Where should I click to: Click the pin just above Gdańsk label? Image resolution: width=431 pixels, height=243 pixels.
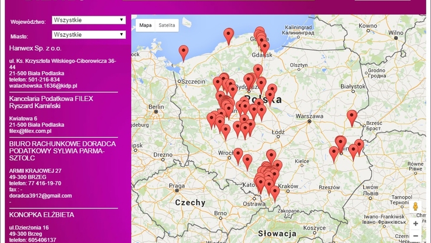[x=265, y=48]
